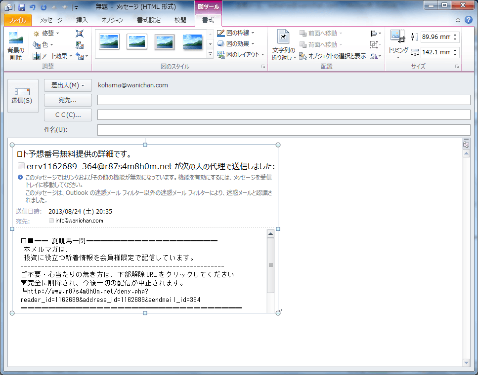
Task: Open Customize Quick Access Toolbar dropdown
Action: pyautogui.click(x=77, y=7)
